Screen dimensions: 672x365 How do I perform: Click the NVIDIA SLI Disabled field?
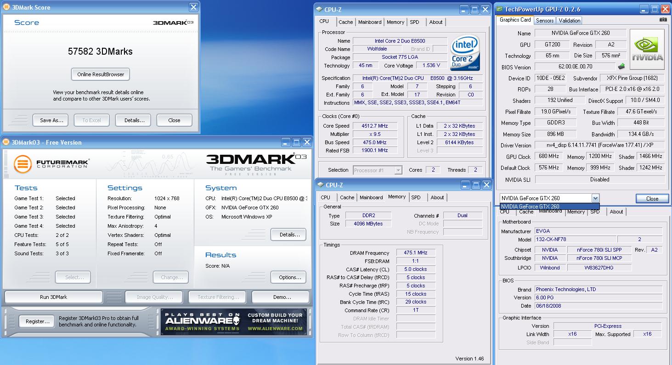(600, 180)
